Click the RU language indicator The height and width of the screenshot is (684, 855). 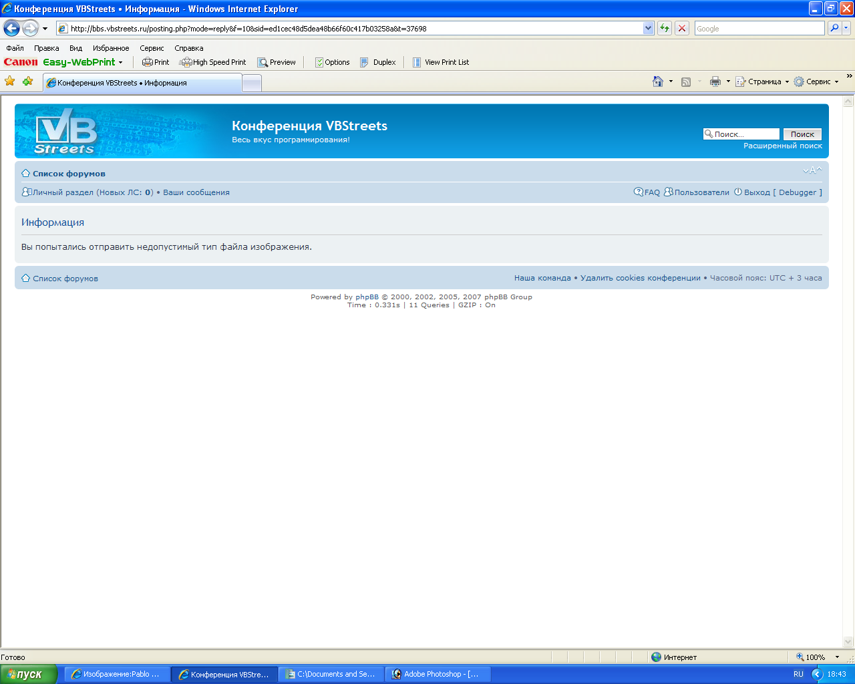tap(798, 674)
